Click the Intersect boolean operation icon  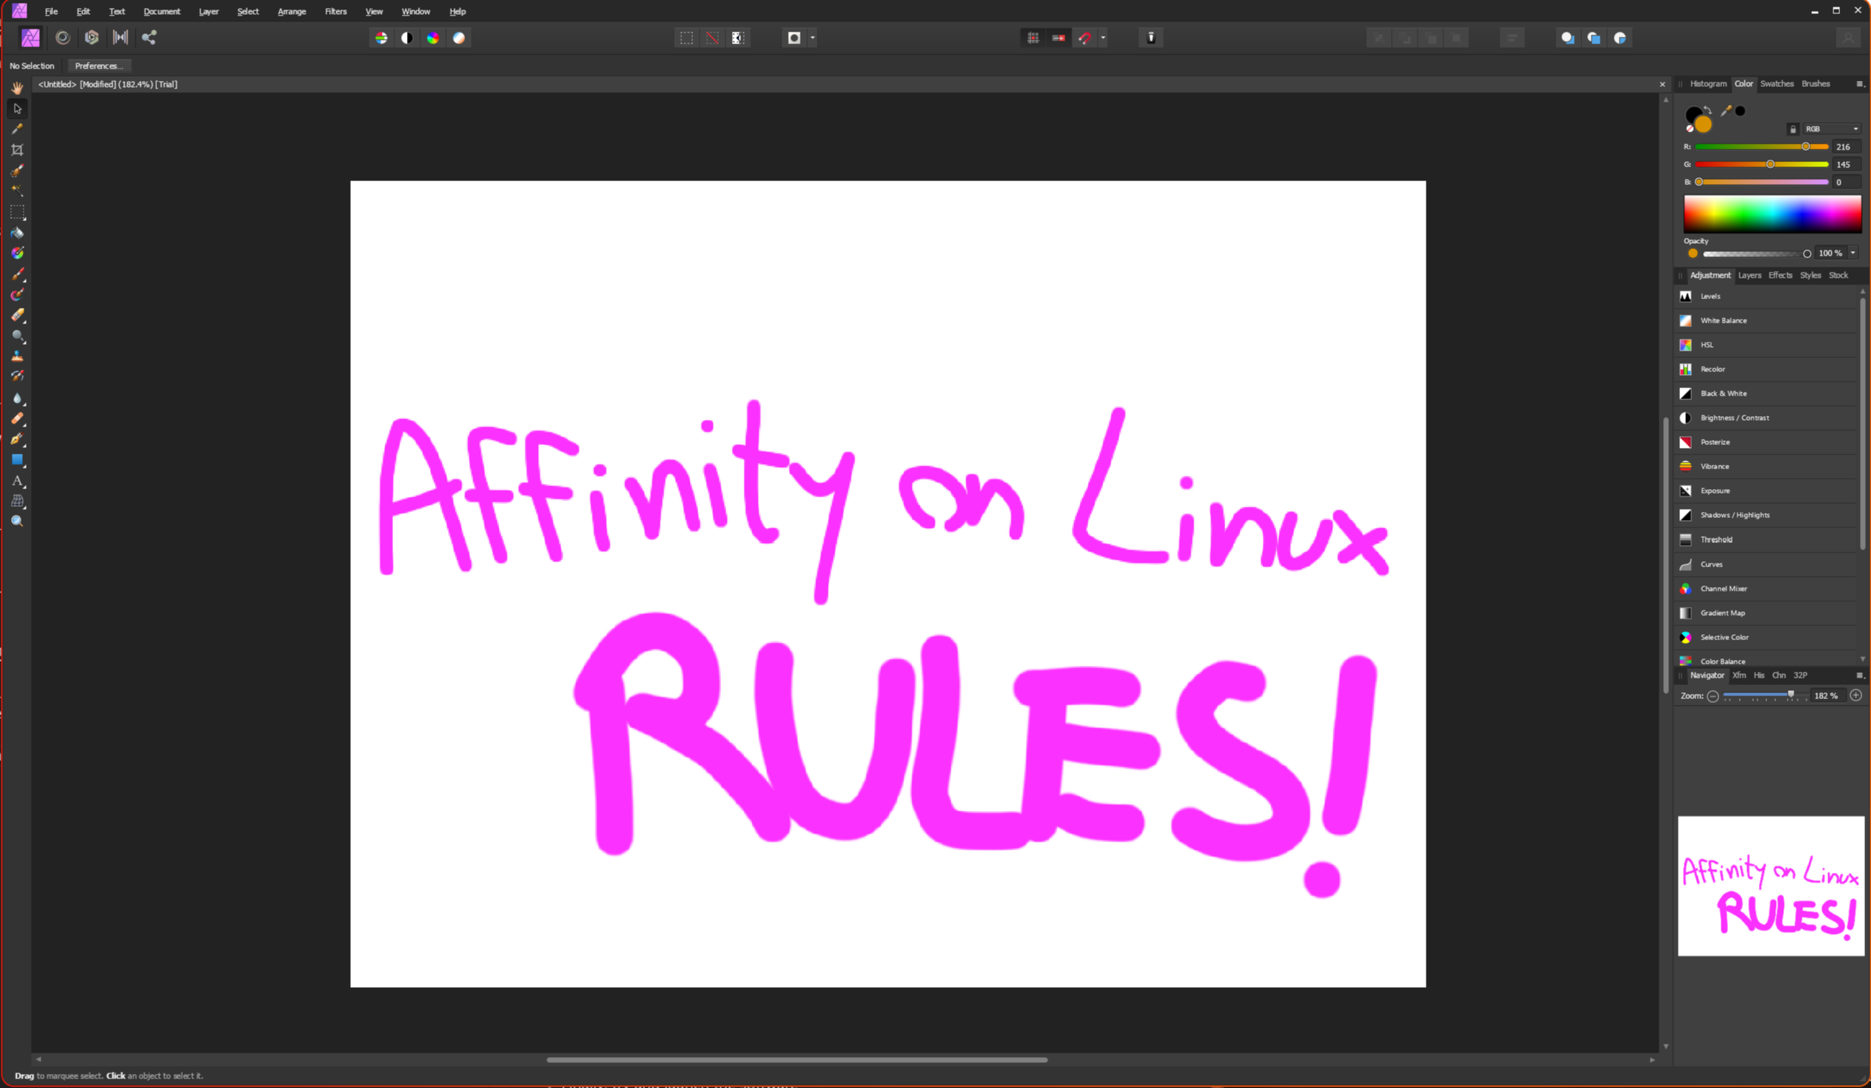click(x=1620, y=38)
